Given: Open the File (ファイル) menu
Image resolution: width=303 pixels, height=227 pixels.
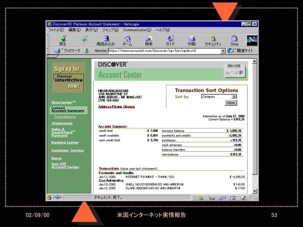Looking at the screenshot, I should point(56,30).
